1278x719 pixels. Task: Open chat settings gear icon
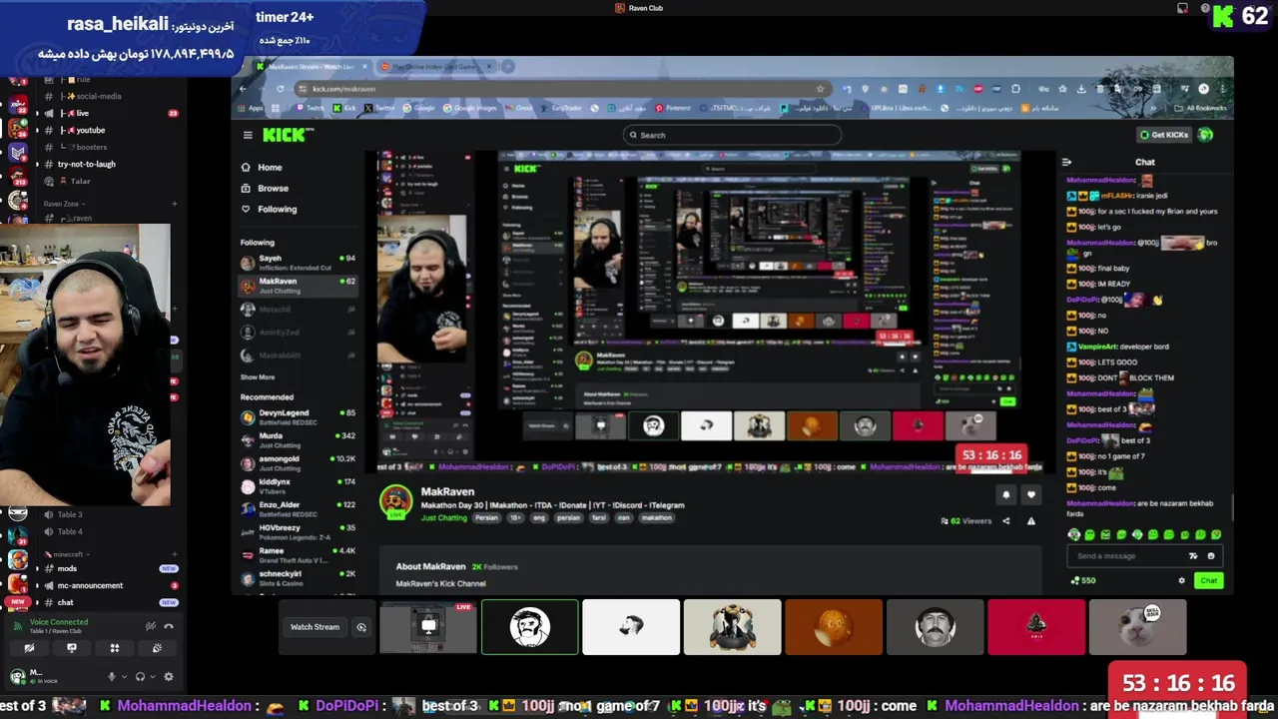1181,580
